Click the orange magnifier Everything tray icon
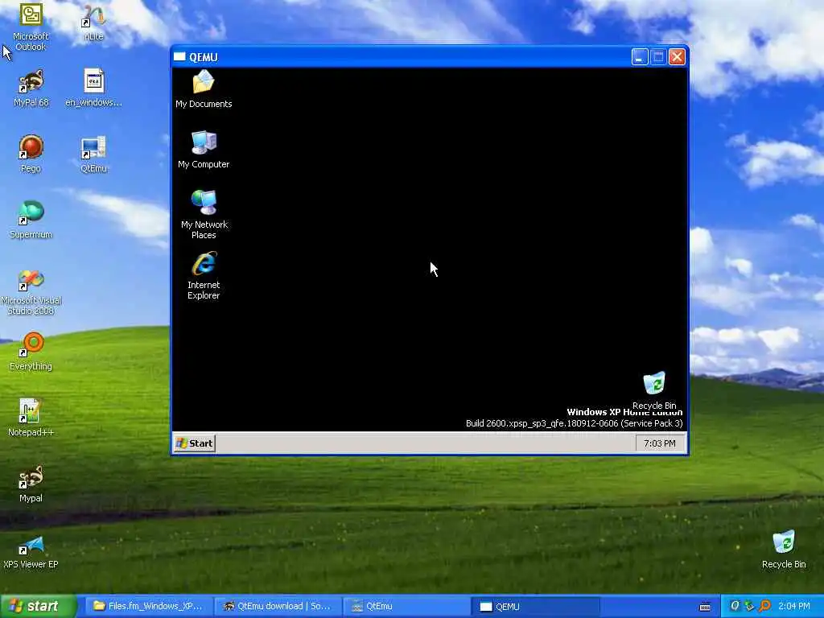Screen dimensions: 824x618 click(x=764, y=607)
